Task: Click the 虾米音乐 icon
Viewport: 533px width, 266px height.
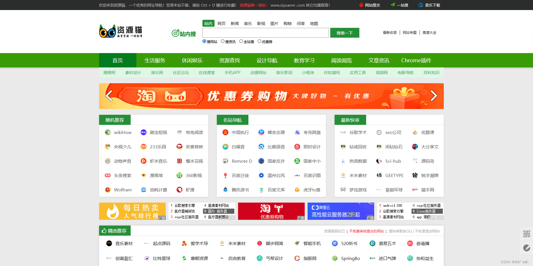Action: pos(144,161)
